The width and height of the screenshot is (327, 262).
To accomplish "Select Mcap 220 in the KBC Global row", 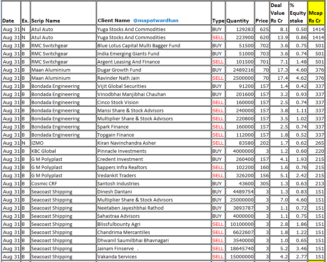I will point(316,151).
